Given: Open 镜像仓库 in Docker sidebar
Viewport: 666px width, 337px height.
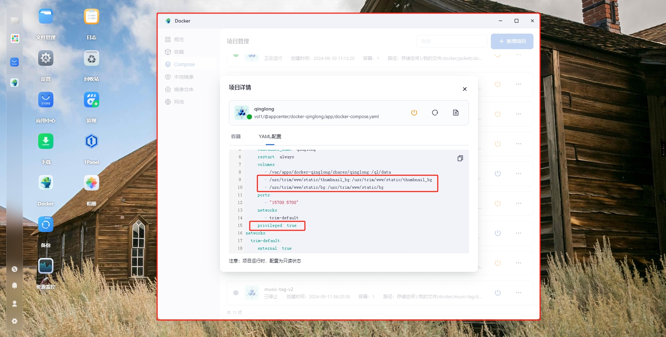Looking at the screenshot, I should (x=184, y=89).
